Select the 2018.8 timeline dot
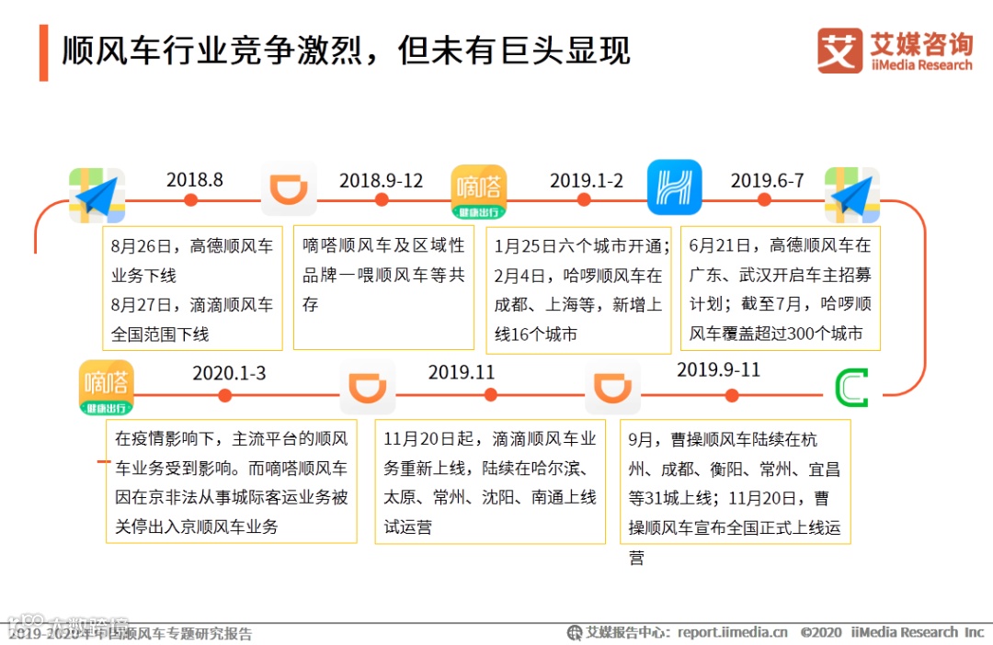Viewport: 993px width, 645px height. 190,200
